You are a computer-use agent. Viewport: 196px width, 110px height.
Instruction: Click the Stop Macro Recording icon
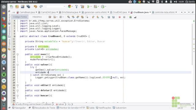124,17
